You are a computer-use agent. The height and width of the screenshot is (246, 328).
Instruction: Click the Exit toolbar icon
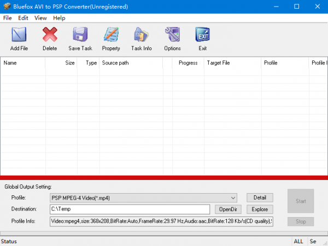pos(202,34)
